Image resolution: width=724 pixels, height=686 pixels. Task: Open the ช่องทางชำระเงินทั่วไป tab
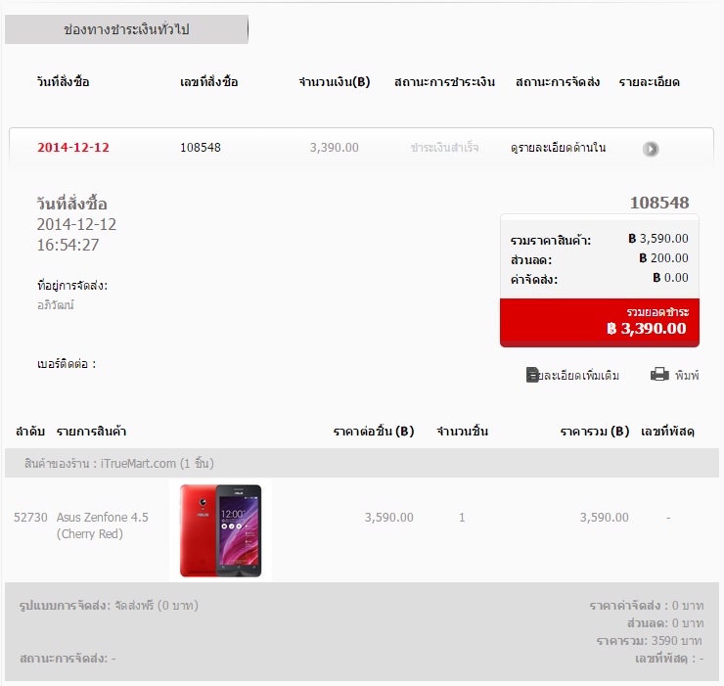pyautogui.click(x=126, y=29)
